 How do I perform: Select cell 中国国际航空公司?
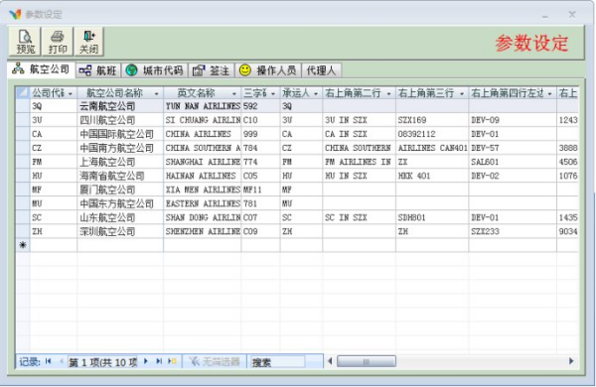pyautogui.click(x=120, y=134)
